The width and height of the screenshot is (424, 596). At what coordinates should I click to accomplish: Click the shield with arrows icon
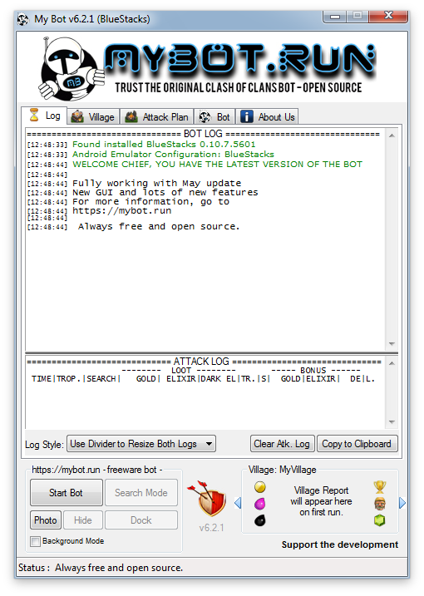click(x=207, y=498)
